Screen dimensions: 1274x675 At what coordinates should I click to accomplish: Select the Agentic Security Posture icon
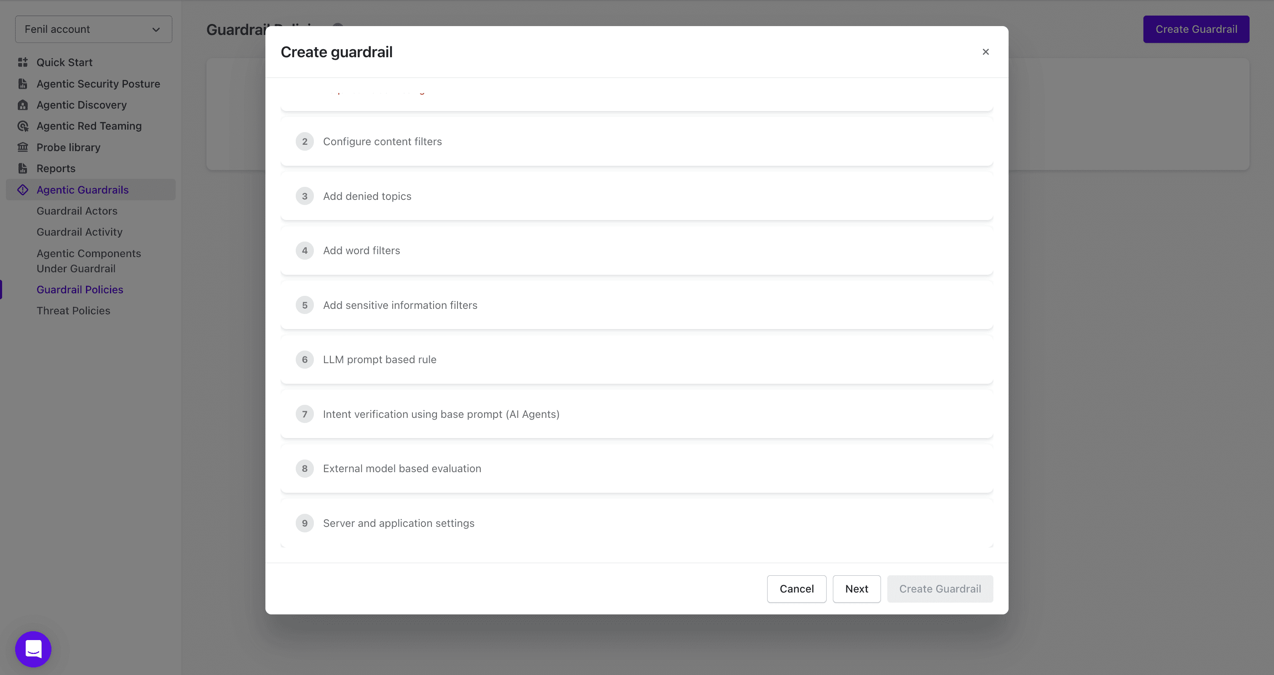(x=23, y=83)
